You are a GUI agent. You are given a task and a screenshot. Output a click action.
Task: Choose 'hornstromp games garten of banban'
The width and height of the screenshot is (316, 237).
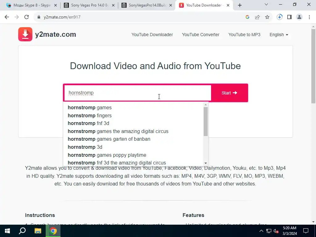coord(134,139)
